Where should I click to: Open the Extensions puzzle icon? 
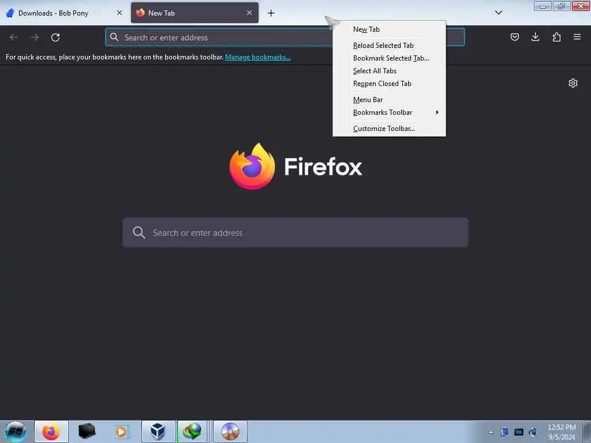pyautogui.click(x=556, y=37)
